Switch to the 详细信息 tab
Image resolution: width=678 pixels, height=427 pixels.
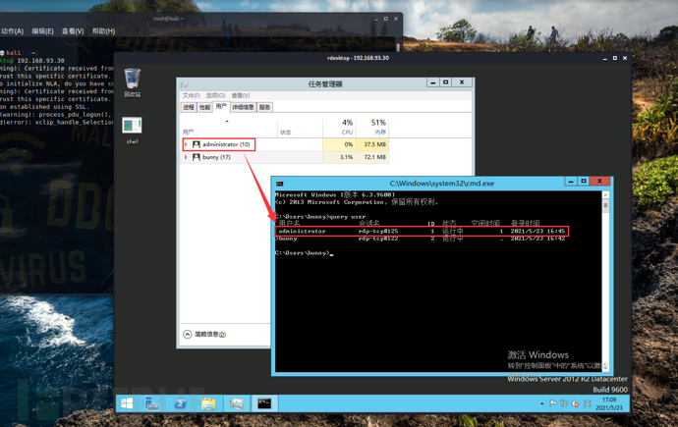[x=243, y=107]
